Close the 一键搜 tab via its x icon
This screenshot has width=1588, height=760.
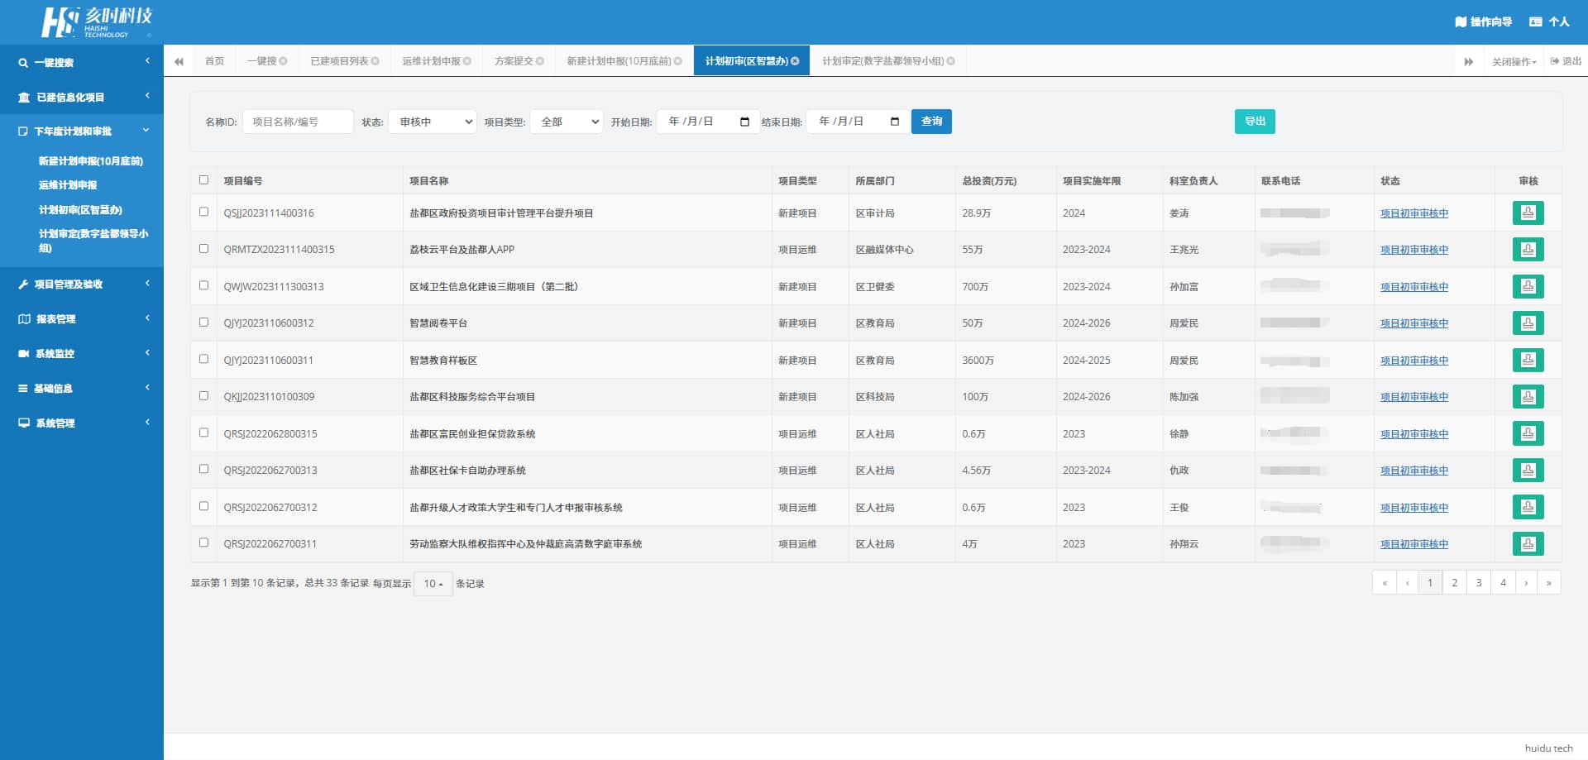[283, 61]
